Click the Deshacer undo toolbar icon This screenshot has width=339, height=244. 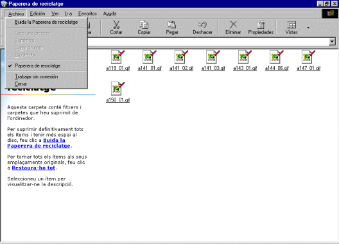tap(203, 24)
